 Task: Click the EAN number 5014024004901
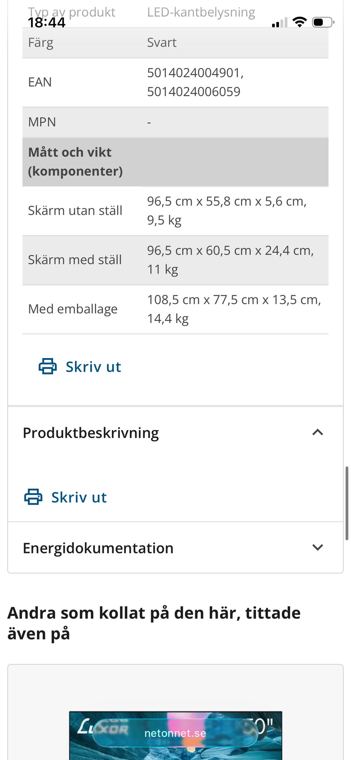(x=195, y=73)
